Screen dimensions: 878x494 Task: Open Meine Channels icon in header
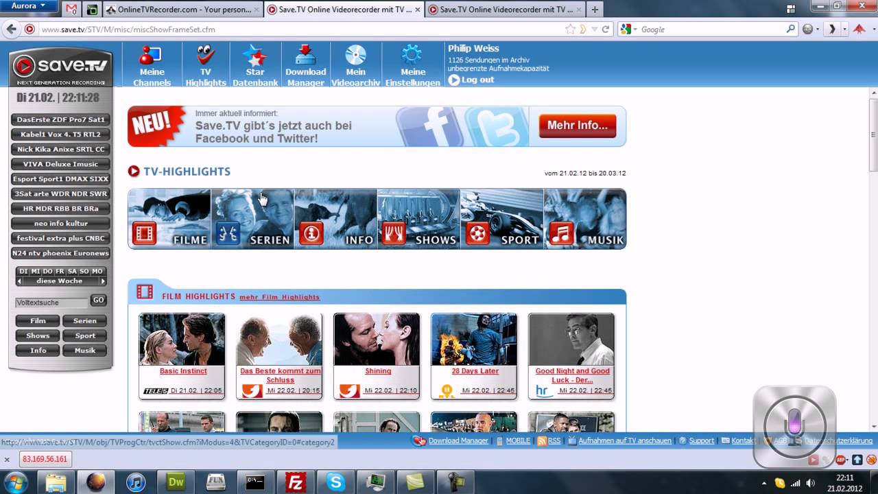tap(152, 58)
